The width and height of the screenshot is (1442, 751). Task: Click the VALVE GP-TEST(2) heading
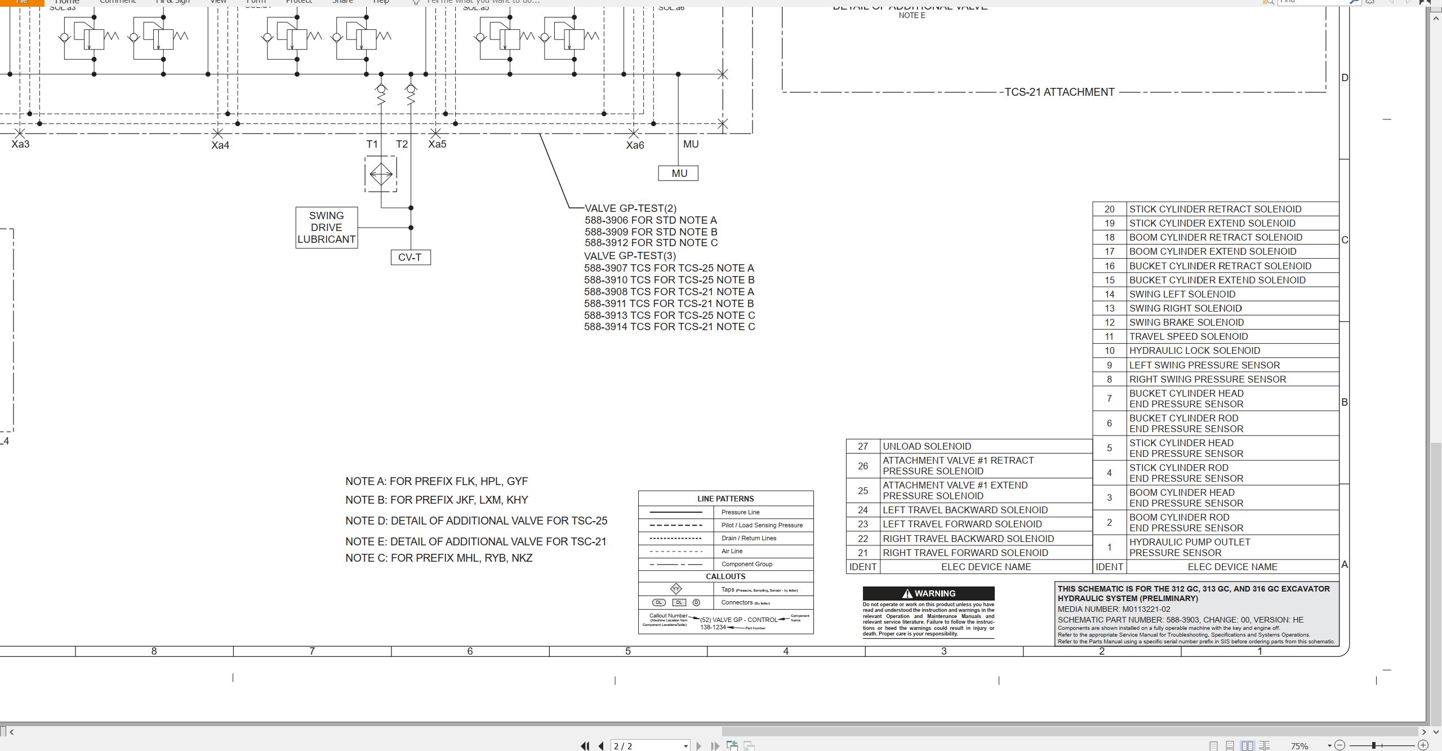pos(630,208)
